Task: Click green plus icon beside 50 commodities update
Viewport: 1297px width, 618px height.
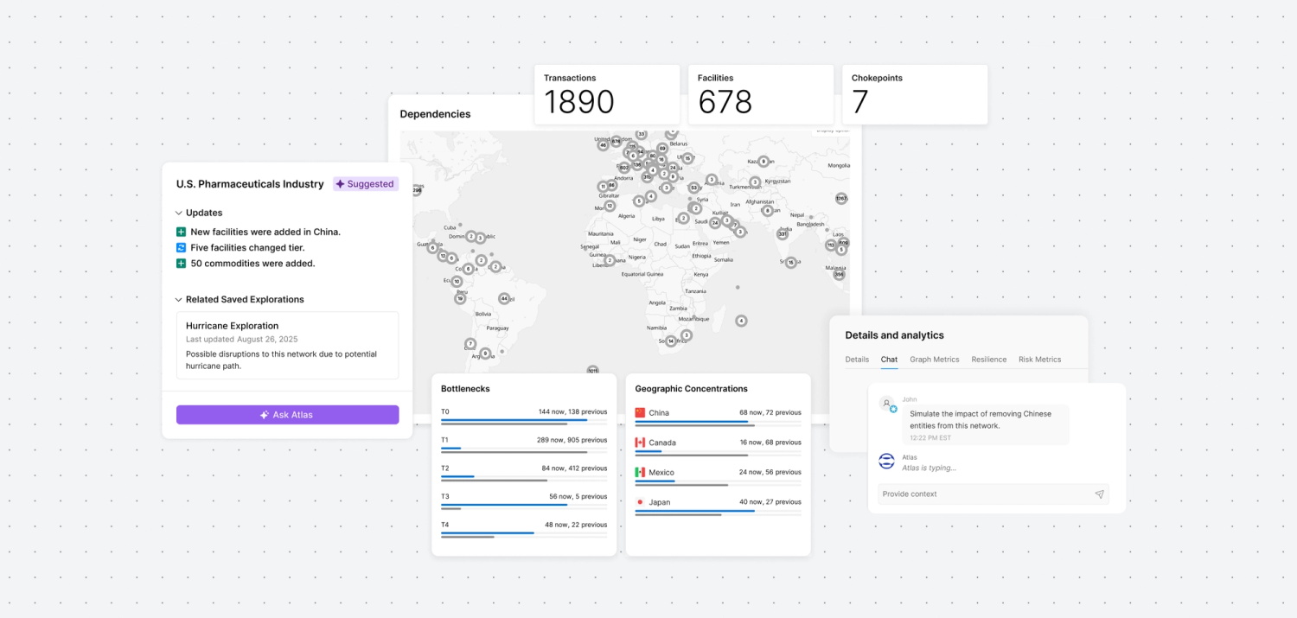Action: click(181, 263)
